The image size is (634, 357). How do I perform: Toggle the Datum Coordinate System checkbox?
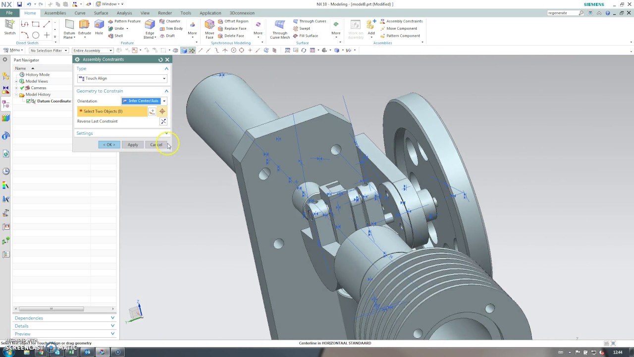(28, 101)
